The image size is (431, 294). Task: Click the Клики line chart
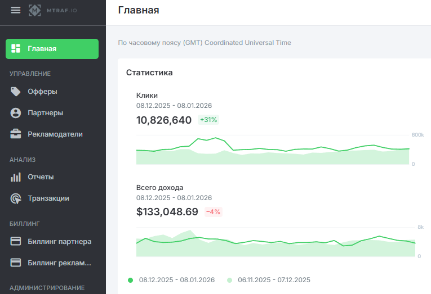click(x=273, y=150)
